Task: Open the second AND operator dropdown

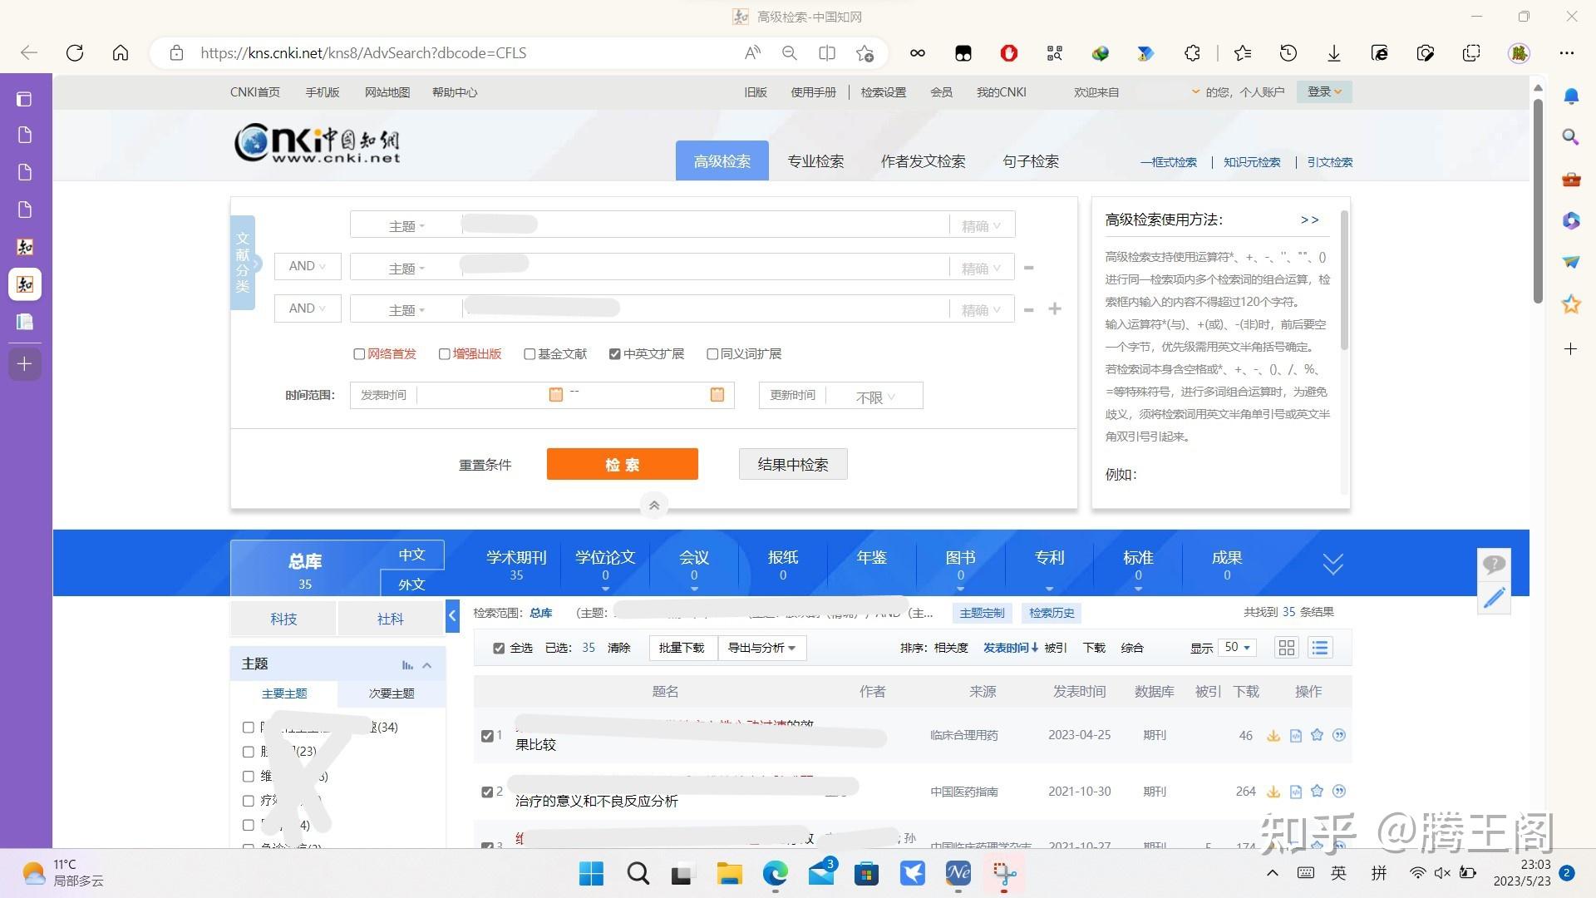Action: coord(308,308)
